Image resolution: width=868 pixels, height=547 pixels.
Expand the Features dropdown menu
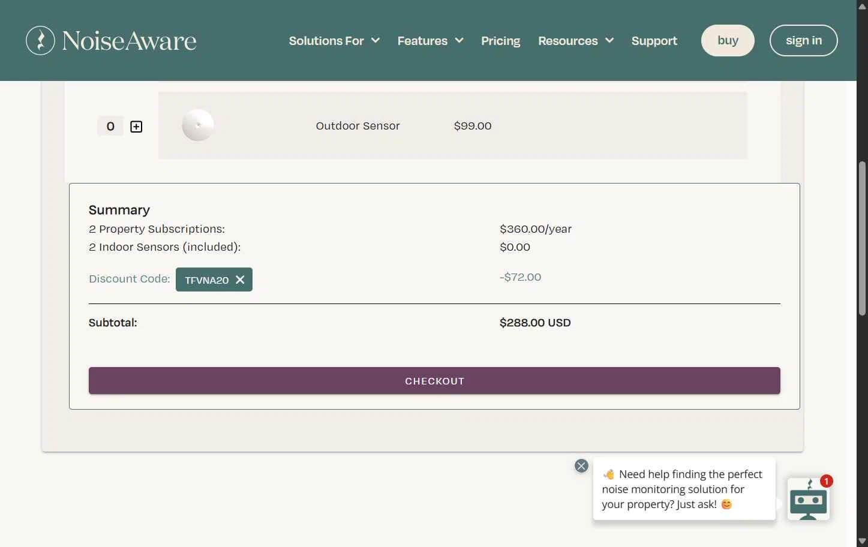(x=430, y=41)
